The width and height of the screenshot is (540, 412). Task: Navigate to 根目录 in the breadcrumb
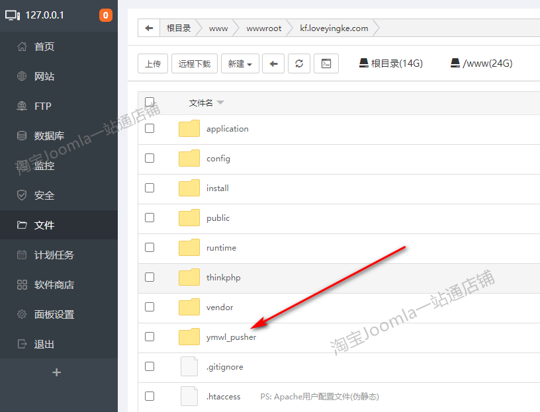pos(179,28)
